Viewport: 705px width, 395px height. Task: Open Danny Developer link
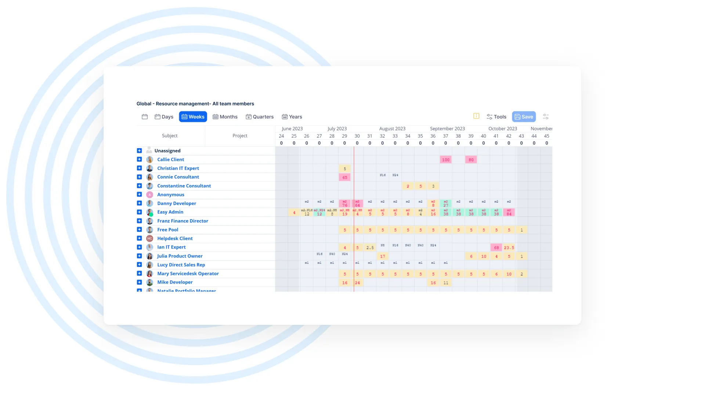point(177,203)
